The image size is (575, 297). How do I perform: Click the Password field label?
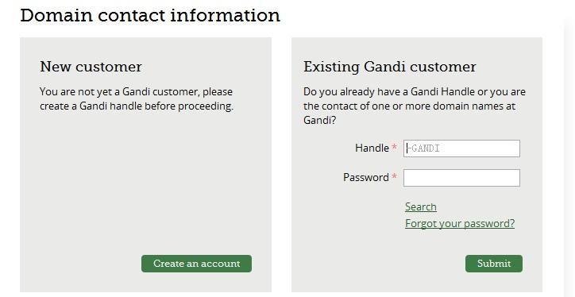366,177
